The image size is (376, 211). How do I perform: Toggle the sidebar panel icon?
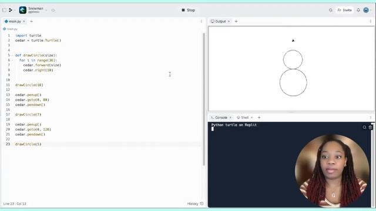(4, 10)
